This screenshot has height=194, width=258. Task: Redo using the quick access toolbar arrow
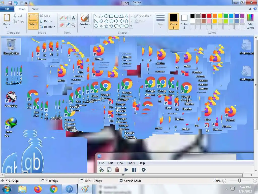coord(21,3)
